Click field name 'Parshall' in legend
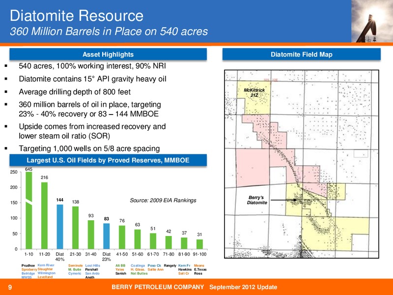393x295 pixels. pyautogui.click(x=91, y=269)
